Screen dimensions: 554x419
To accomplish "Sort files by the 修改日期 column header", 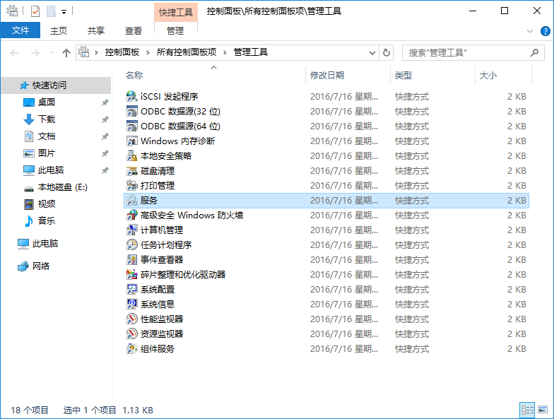I will 326,76.
